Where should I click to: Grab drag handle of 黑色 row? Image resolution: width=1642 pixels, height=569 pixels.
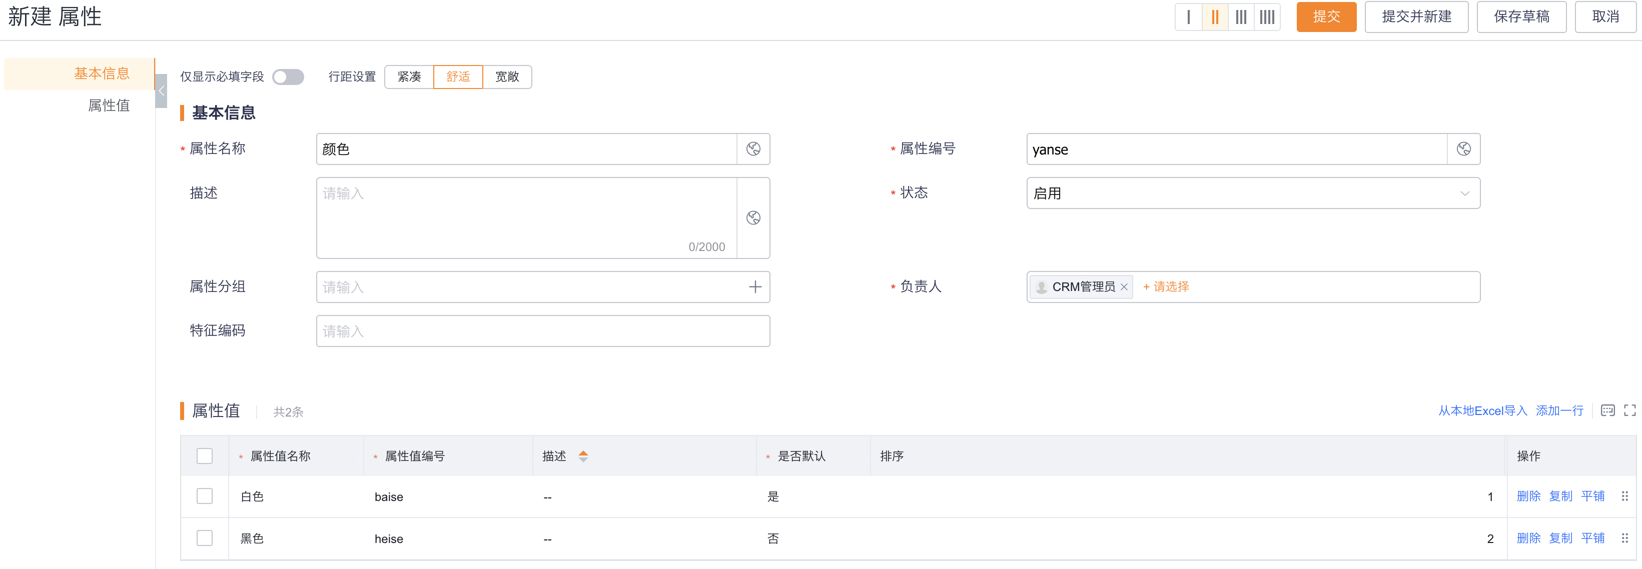coord(1625,538)
